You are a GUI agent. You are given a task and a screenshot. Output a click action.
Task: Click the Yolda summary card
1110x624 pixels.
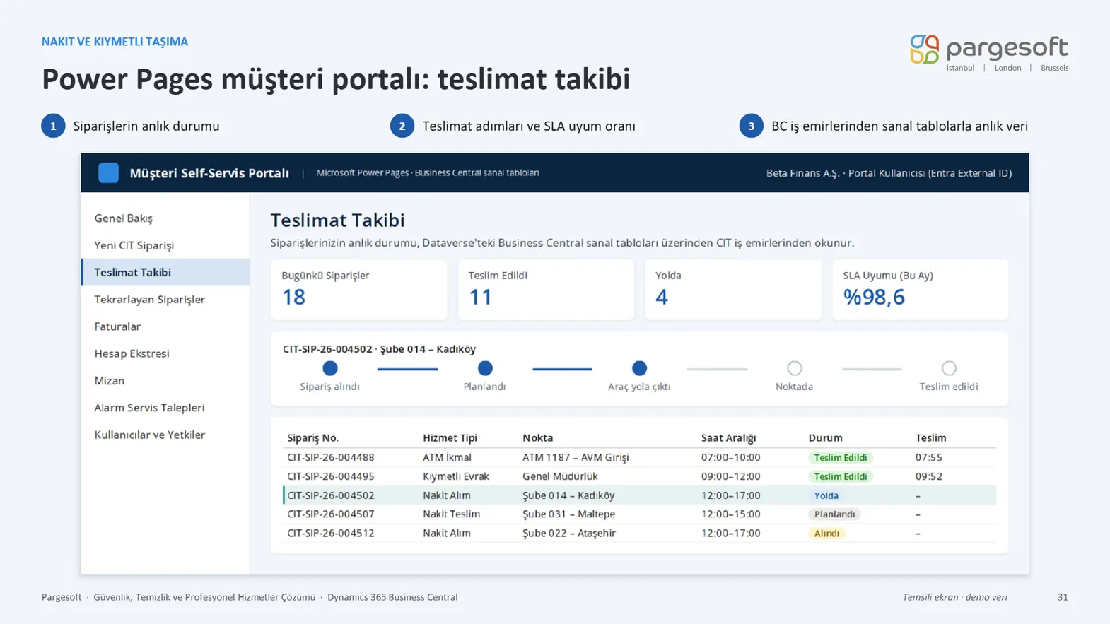tap(733, 290)
